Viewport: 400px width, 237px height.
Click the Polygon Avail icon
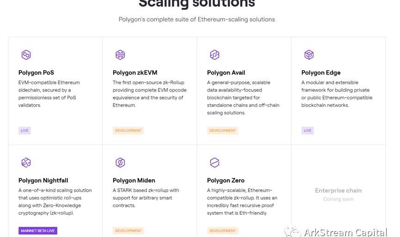pos(215,55)
